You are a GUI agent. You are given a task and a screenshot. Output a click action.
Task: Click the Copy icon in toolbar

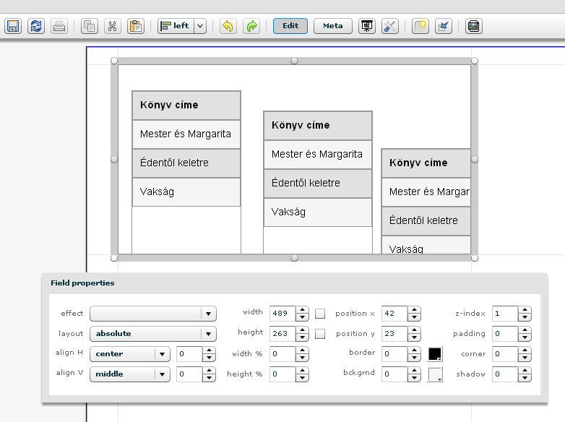pos(90,26)
